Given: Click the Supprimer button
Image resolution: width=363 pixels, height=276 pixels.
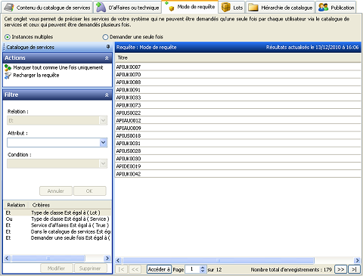Looking at the screenshot, I should coord(90,268).
